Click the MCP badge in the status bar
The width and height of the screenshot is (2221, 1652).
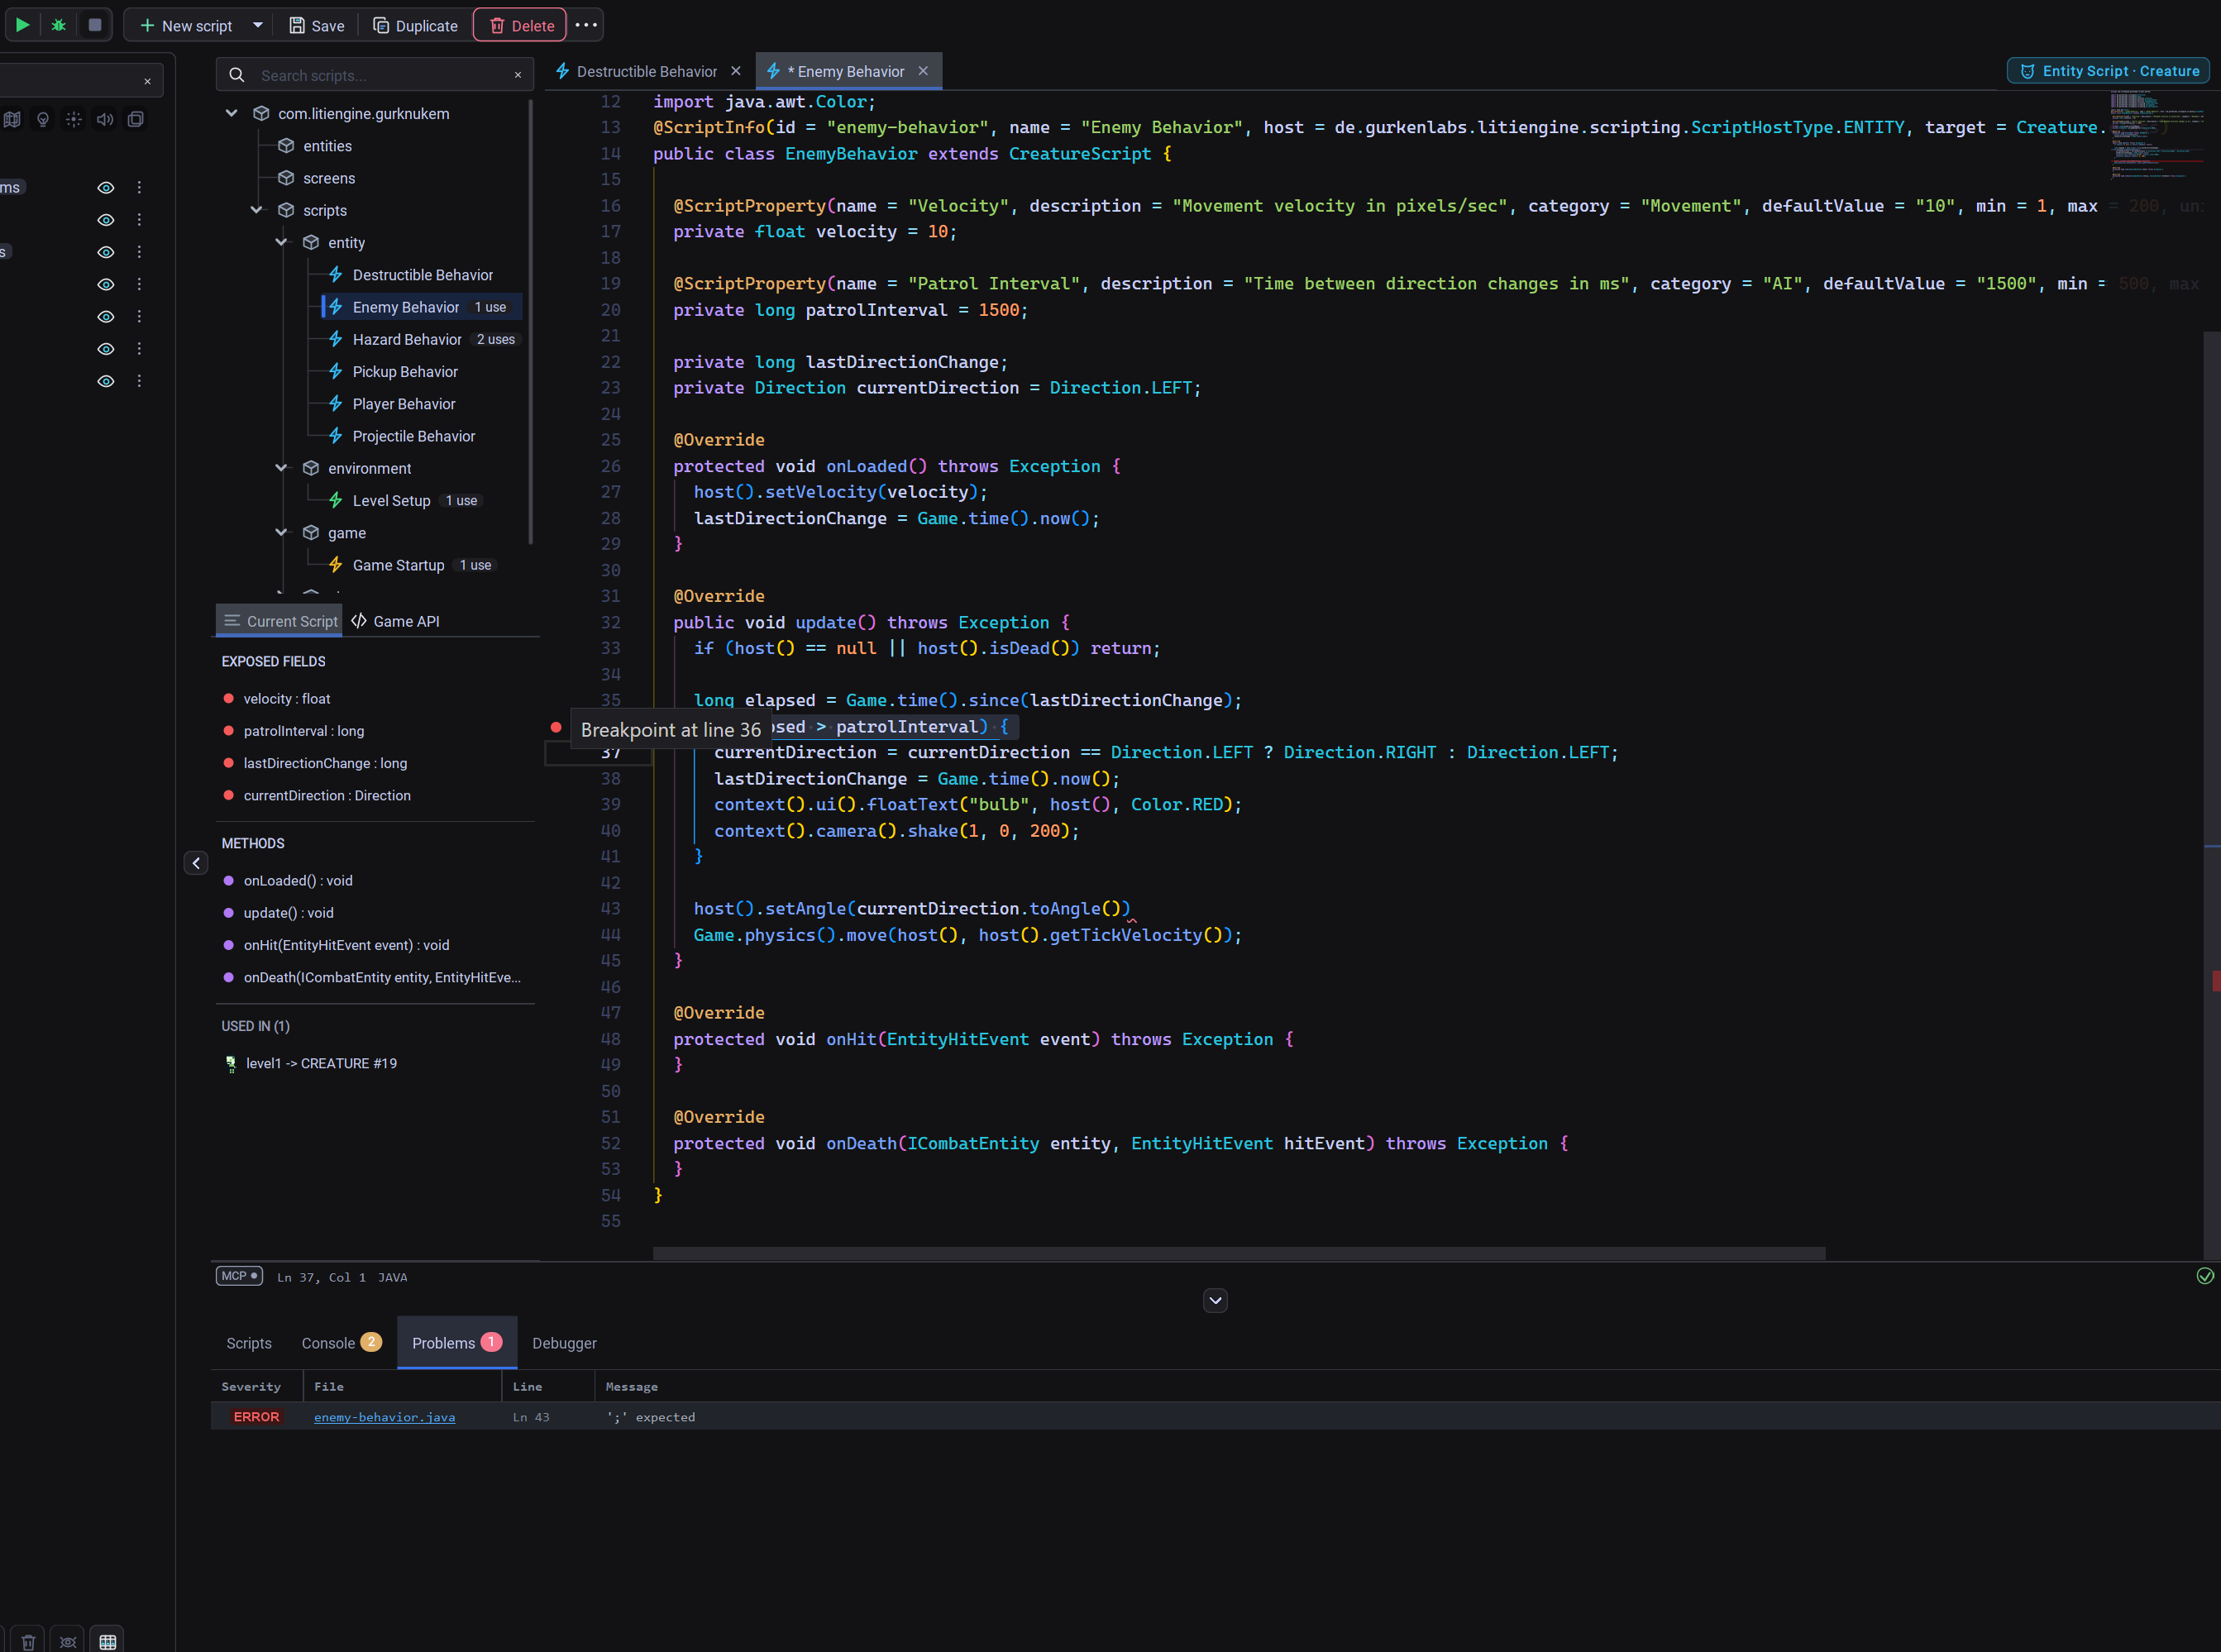tap(239, 1276)
